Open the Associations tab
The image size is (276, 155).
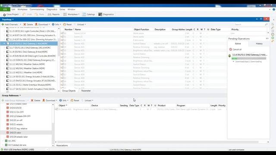(x=62, y=146)
